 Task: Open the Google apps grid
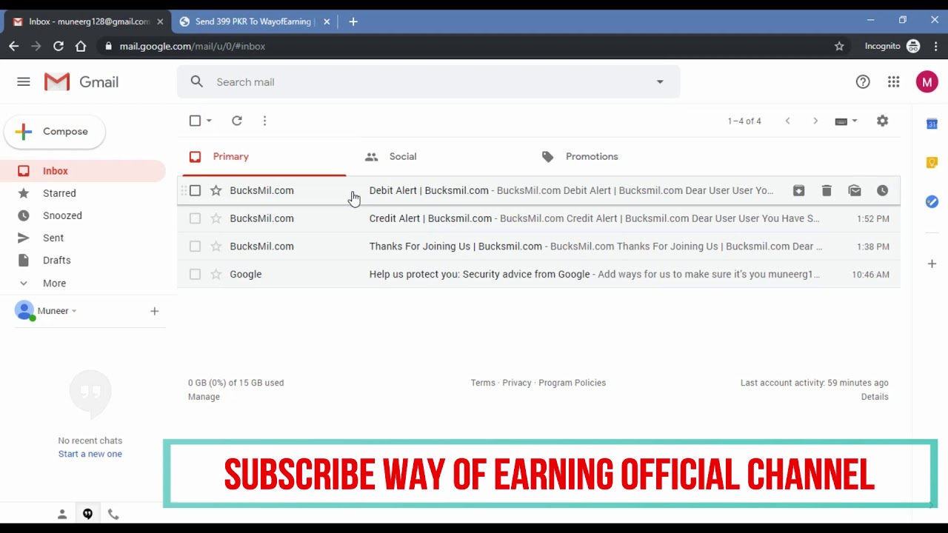coord(894,82)
